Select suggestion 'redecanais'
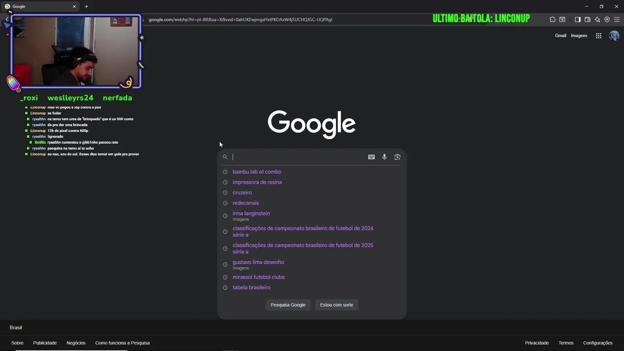 tap(312, 203)
